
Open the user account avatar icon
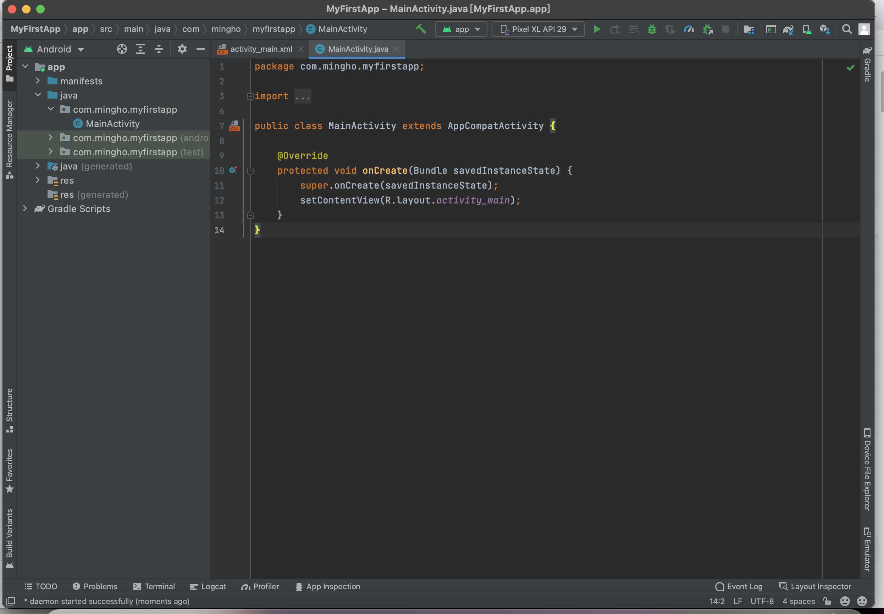pyautogui.click(x=864, y=29)
